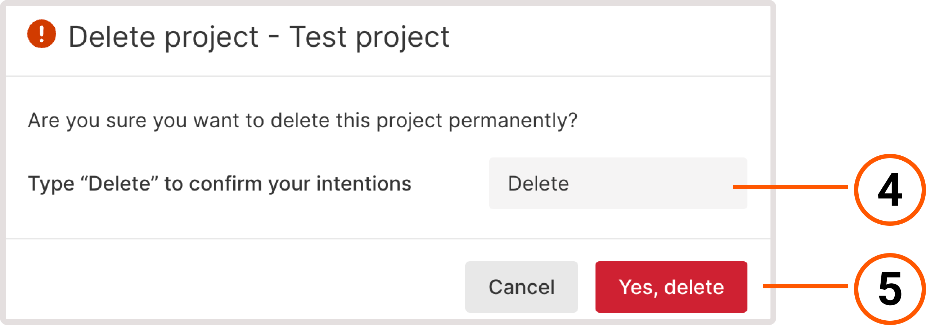Select the typed word Delete in the field
The height and width of the screenshot is (325, 926).
[539, 184]
